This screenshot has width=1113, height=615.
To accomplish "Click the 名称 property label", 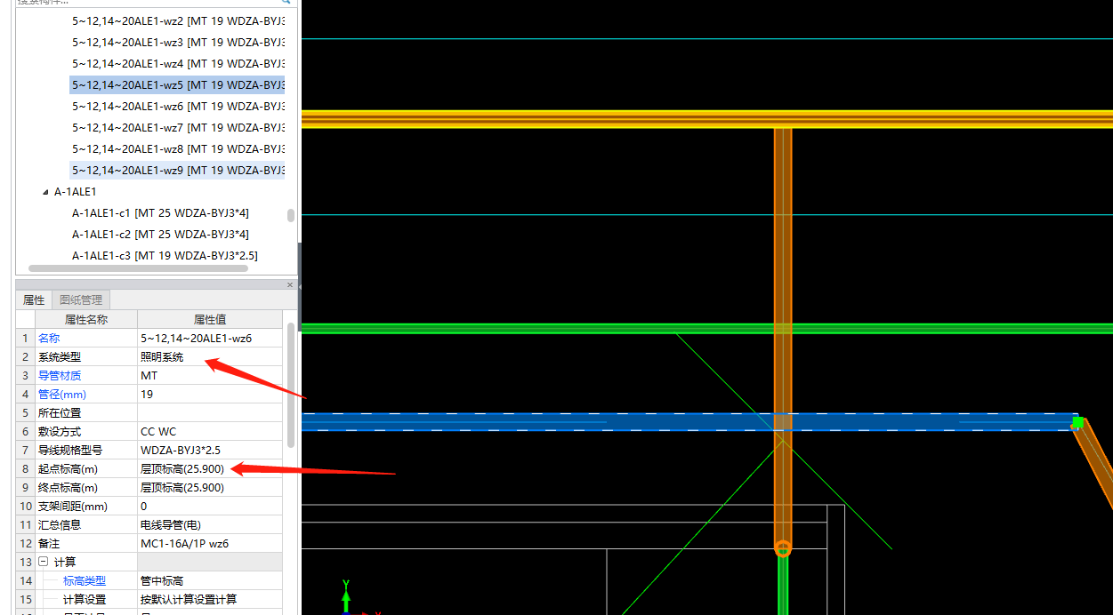I will click(49, 338).
